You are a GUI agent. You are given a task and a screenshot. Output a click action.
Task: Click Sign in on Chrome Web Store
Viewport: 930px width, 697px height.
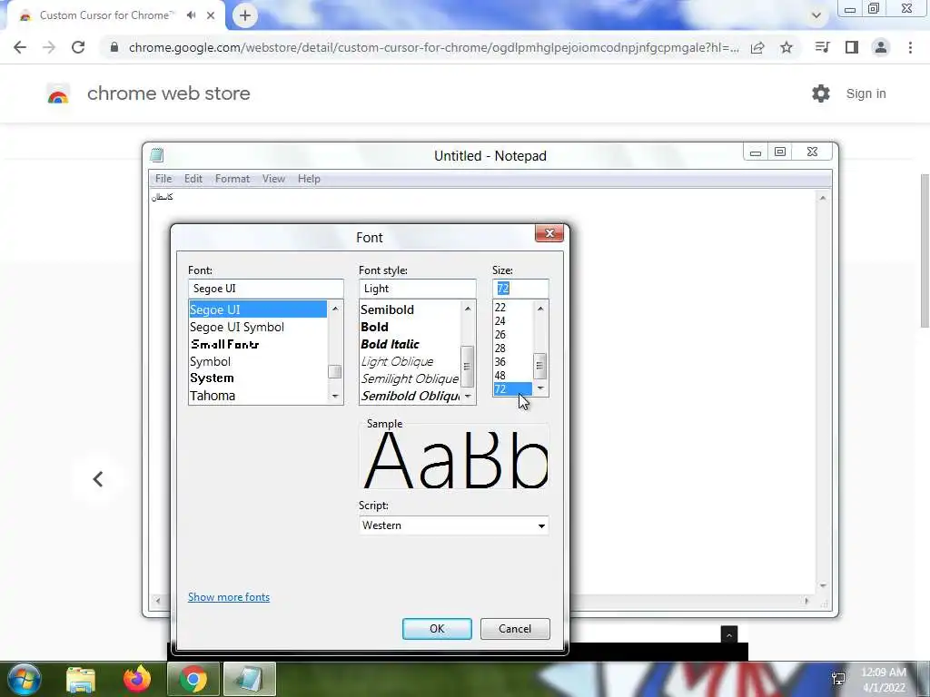866,93
